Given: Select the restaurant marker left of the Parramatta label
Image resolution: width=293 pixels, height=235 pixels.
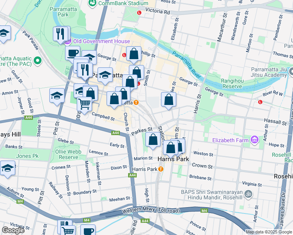Looking at the screenshot, I should [85, 70].
